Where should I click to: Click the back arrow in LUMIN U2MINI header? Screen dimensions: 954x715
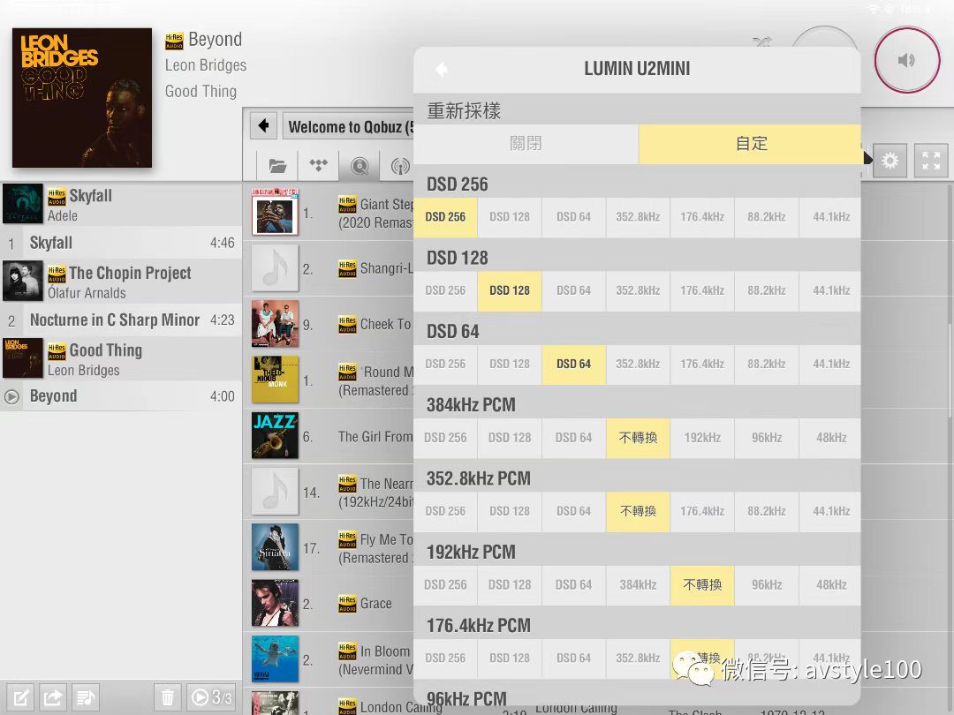tap(442, 70)
